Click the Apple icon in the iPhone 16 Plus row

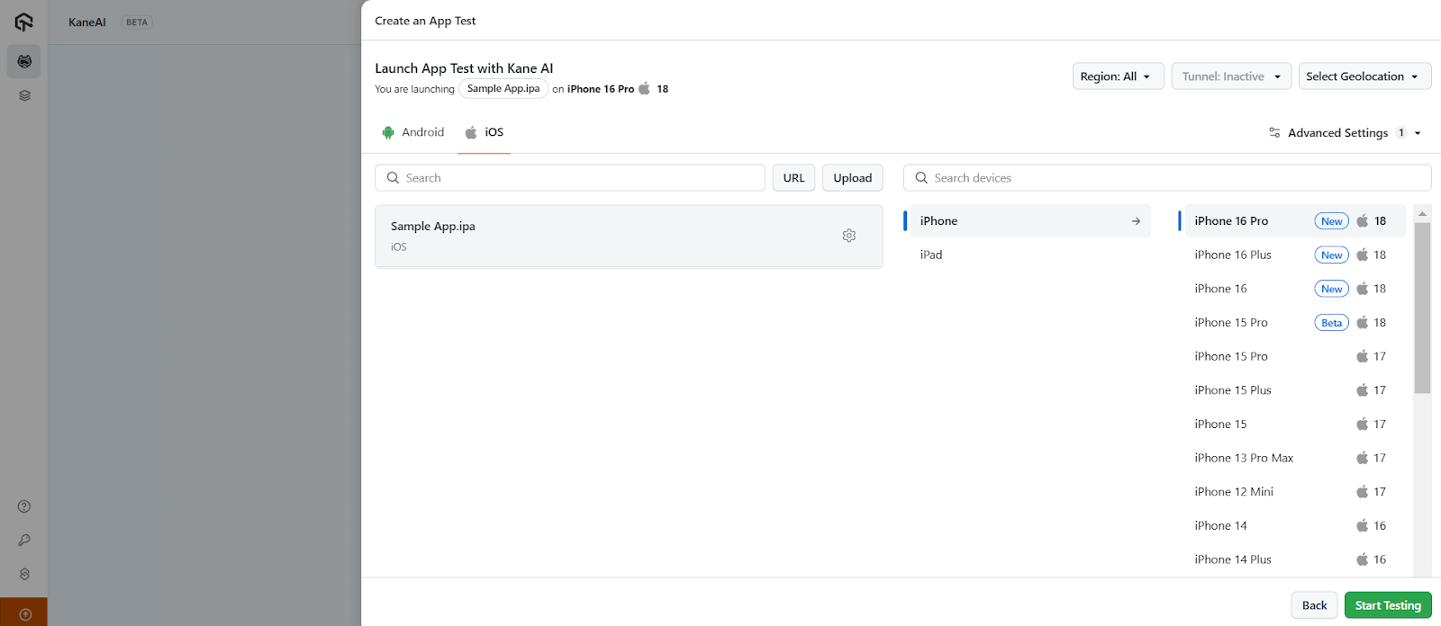coord(1363,255)
